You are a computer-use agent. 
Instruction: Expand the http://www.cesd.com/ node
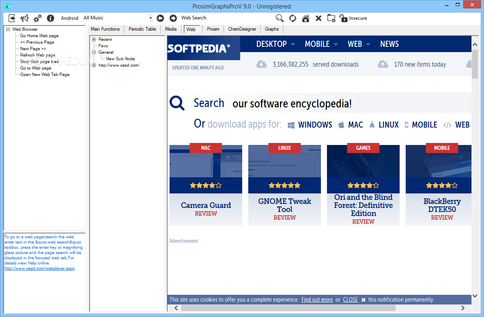coord(94,65)
